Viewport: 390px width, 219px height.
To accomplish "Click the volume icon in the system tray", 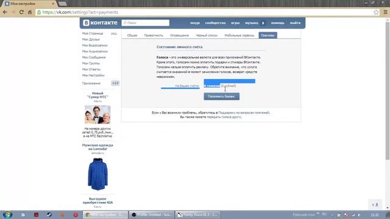I will [360, 215].
